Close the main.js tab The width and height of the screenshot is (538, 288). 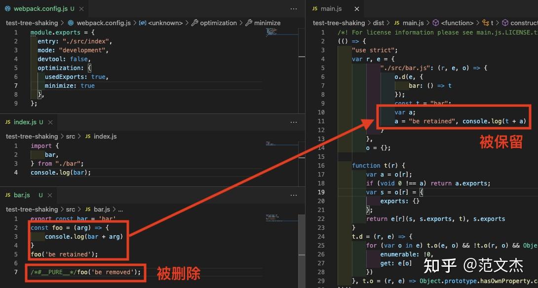pyautogui.click(x=357, y=8)
